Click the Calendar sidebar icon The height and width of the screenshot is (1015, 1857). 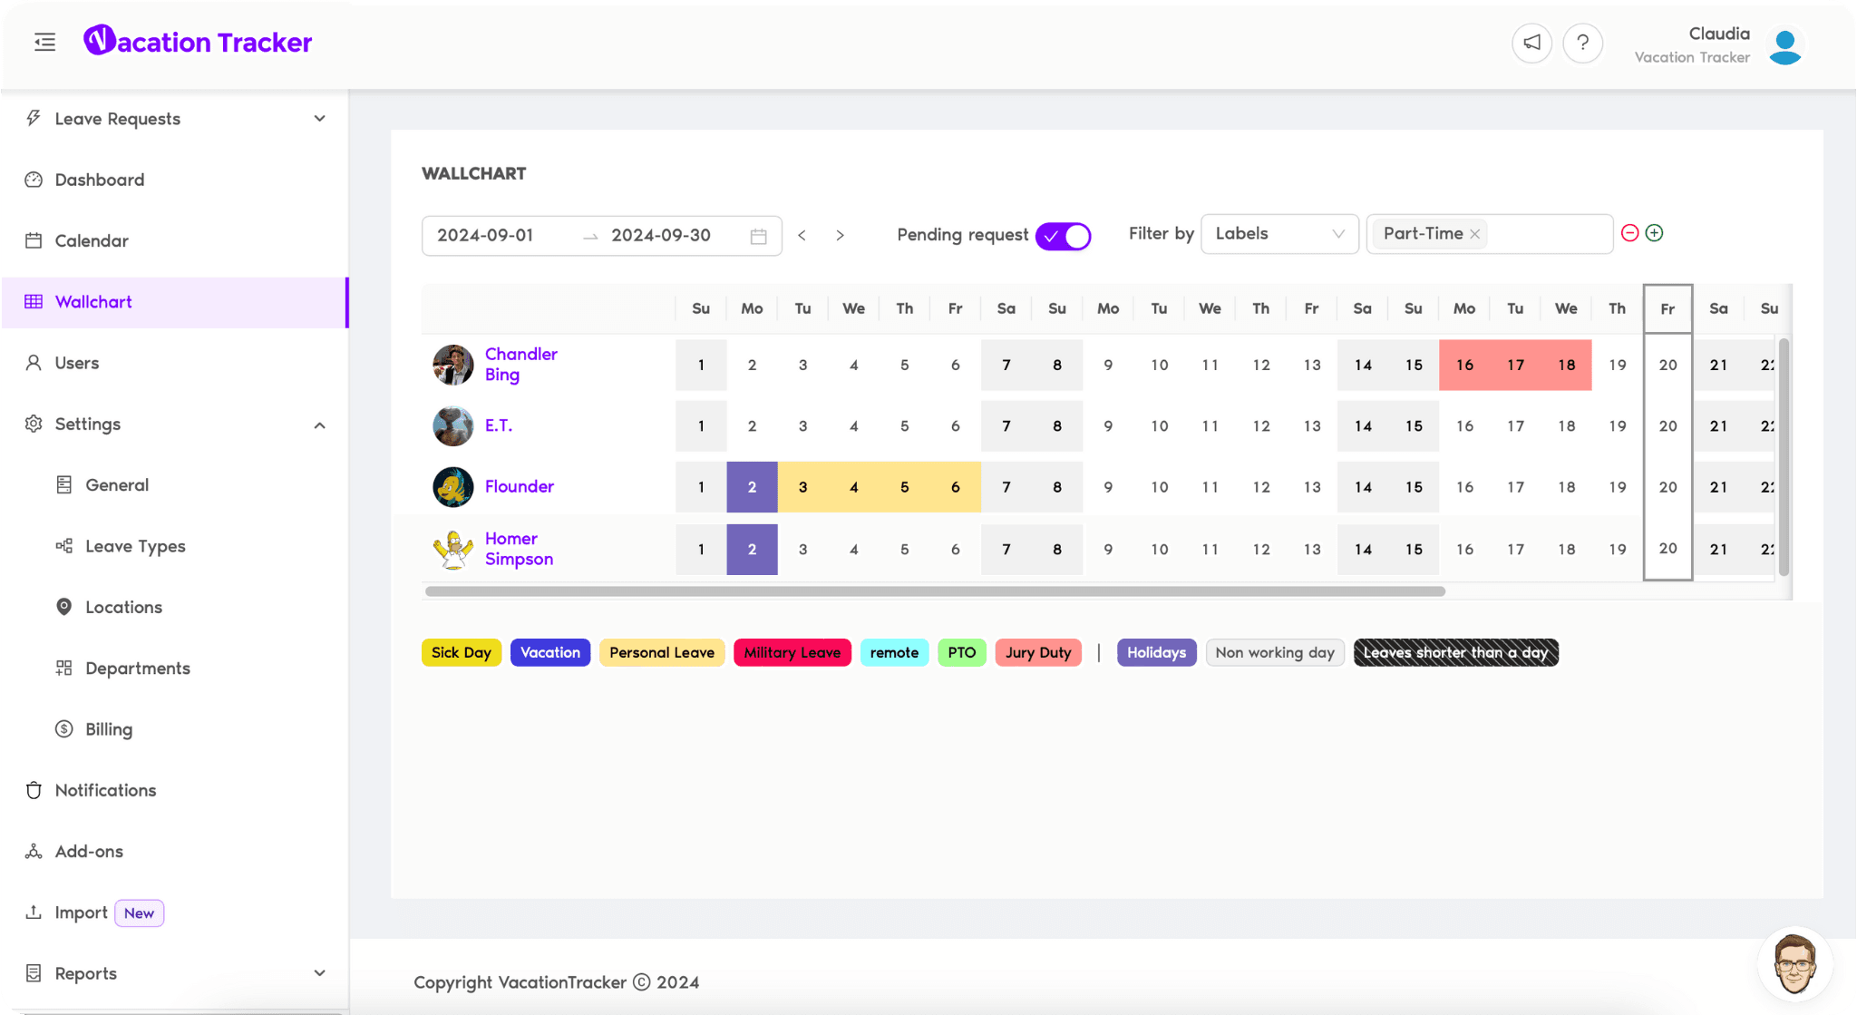[x=34, y=240]
